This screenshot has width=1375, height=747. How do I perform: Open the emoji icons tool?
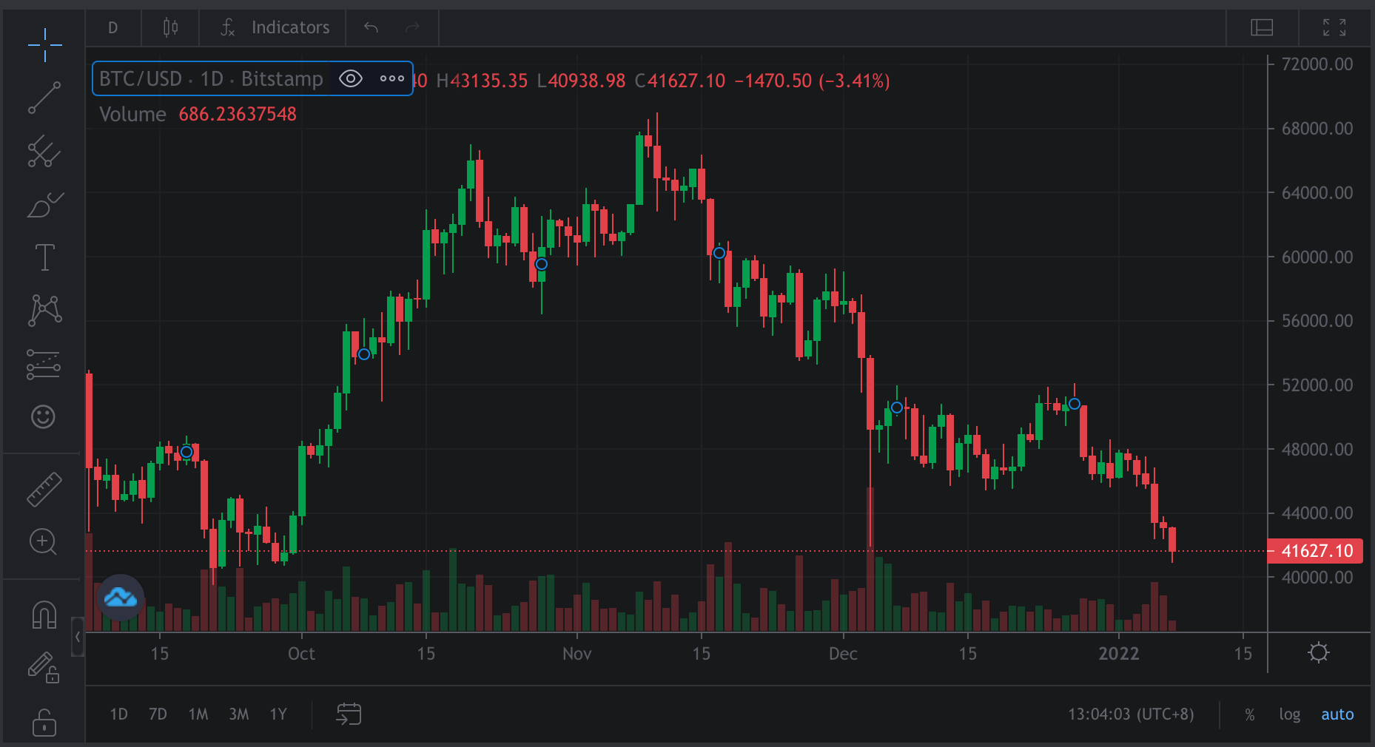[x=44, y=417]
